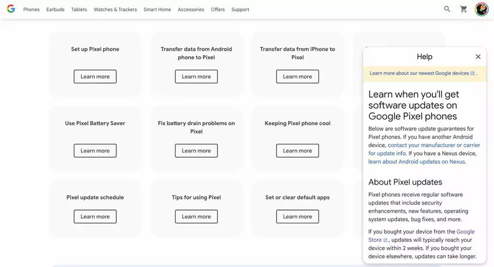Open the Support page
Viewport: 494px width, 267px height.
tap(240, 10)
